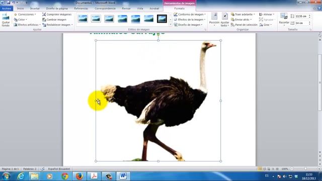Click the image width field 14 cm
The height and width of the screenshot is (181, 322).
(x=301, y=23)
